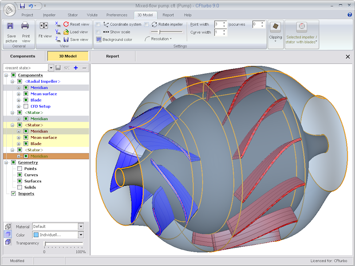Enable Points geometry checkbox
Screen dimensions: 355x266
20,168
